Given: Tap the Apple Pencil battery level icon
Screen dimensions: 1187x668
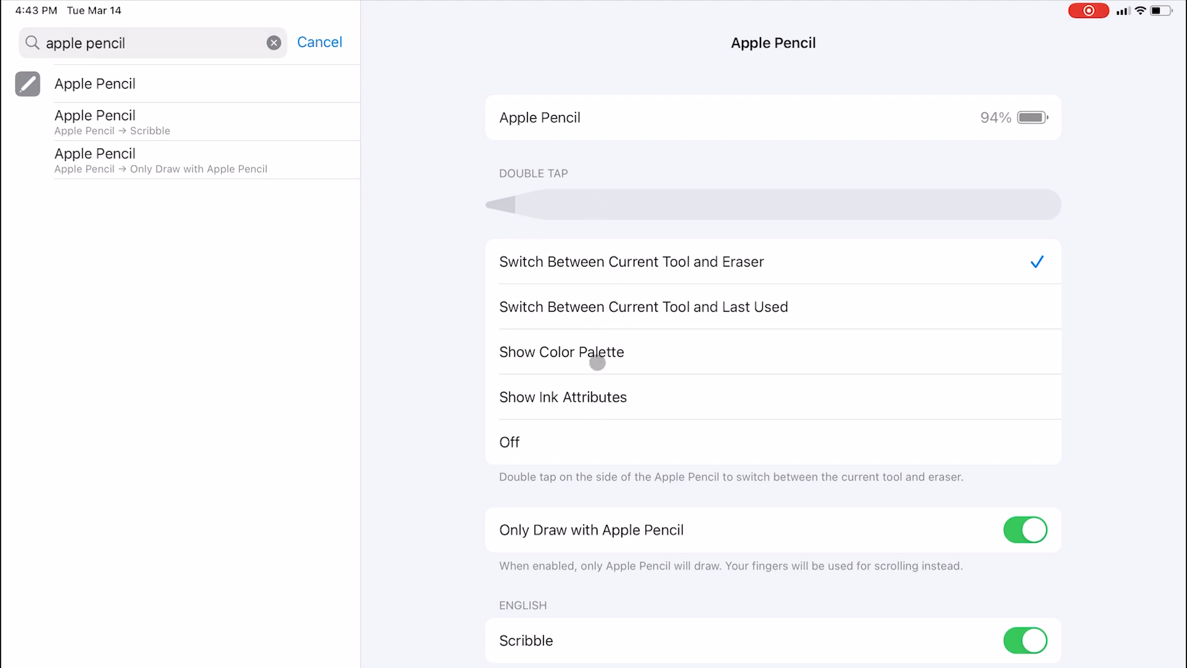Looking at the screenshot, I should (1032, 118).
